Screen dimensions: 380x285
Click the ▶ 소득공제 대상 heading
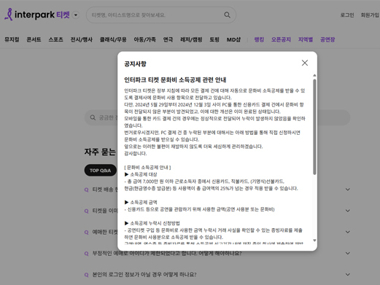coord(141,174)
